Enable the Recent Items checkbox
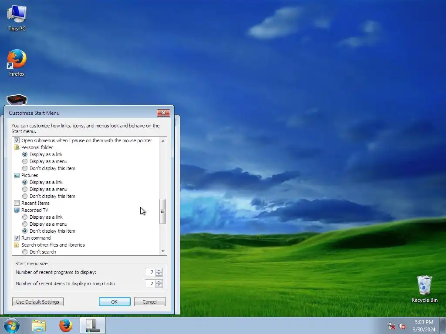The height and width of the screenshot is (334, 446). pos(17,203)
